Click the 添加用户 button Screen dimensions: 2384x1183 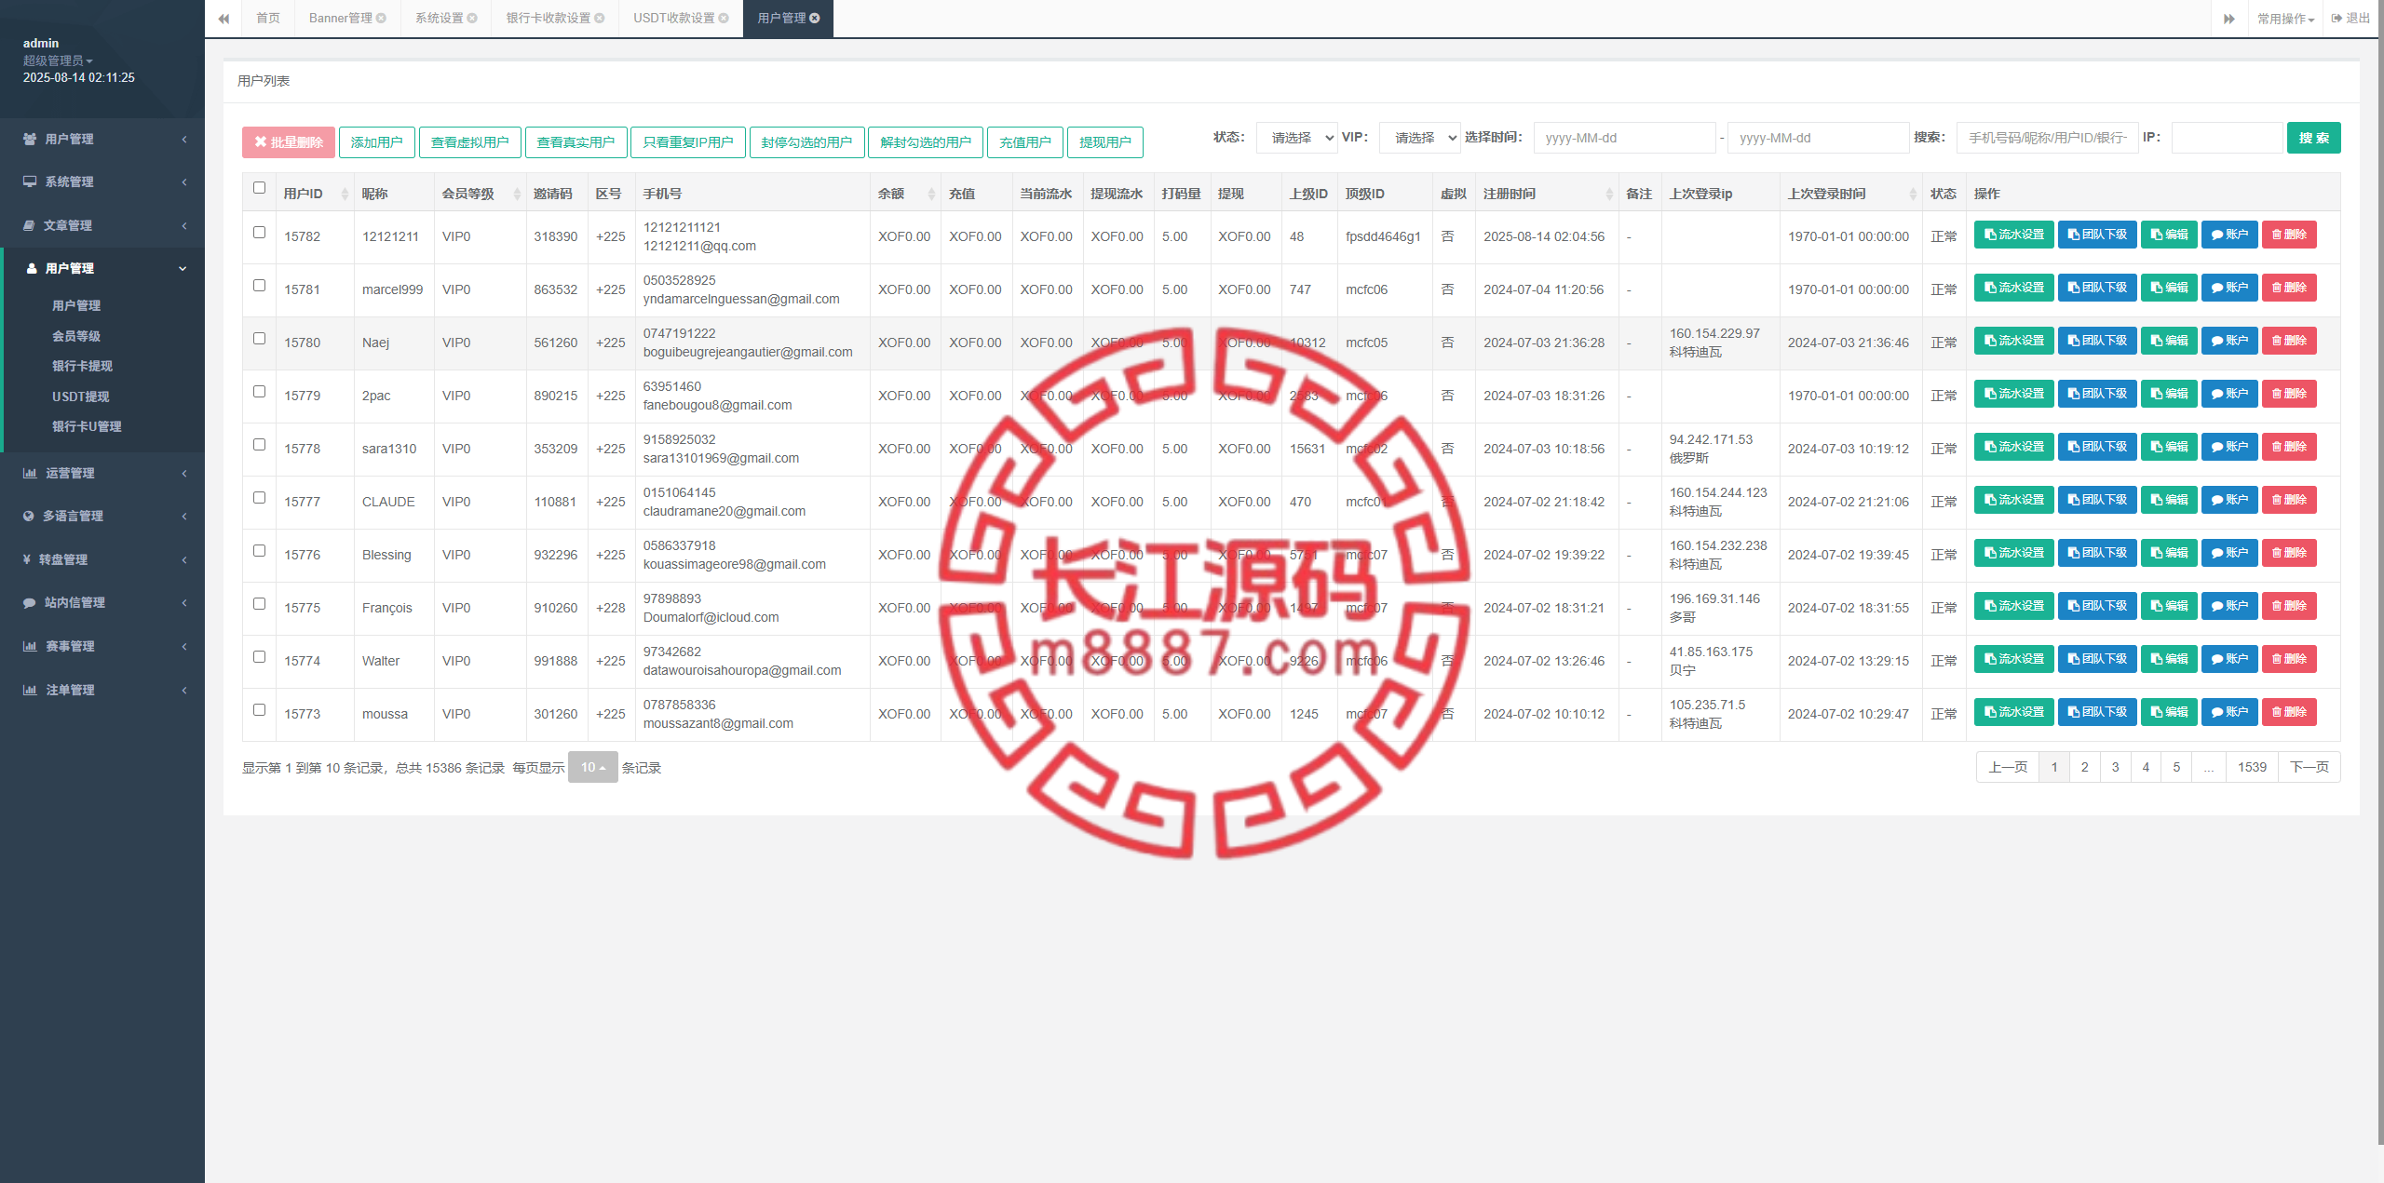click(x=377, y=142)
